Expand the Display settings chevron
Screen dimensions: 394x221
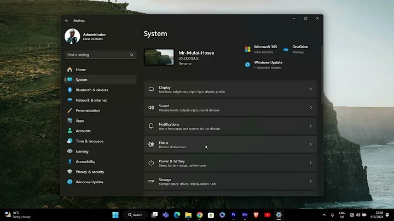click(311, 89)
